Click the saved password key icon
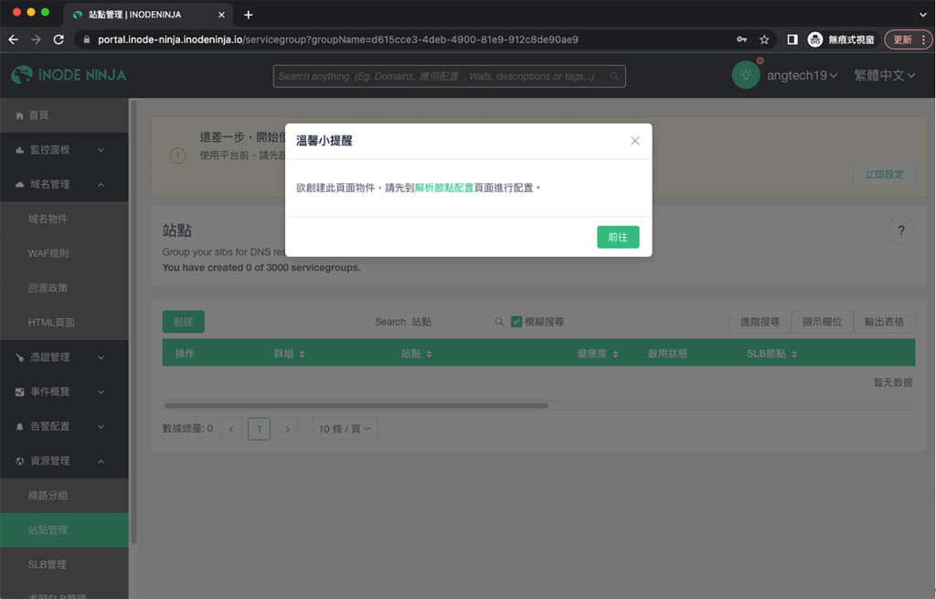936x599 pixels. [x=741, y=39]
